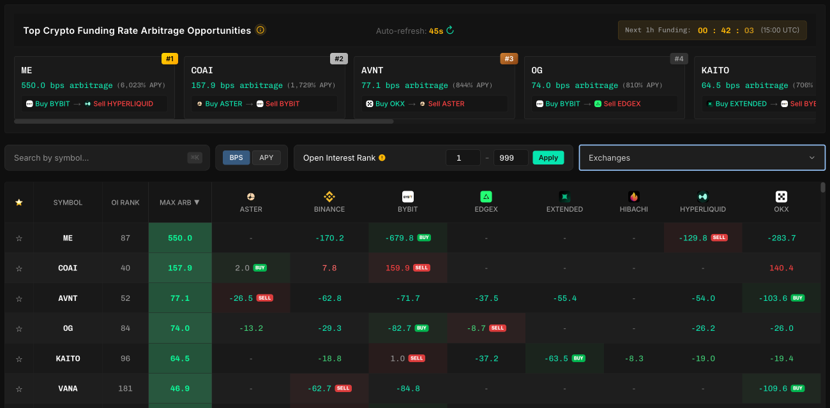Switch to APY view
This screenshot has height=408, width=830.
(266, 157)
